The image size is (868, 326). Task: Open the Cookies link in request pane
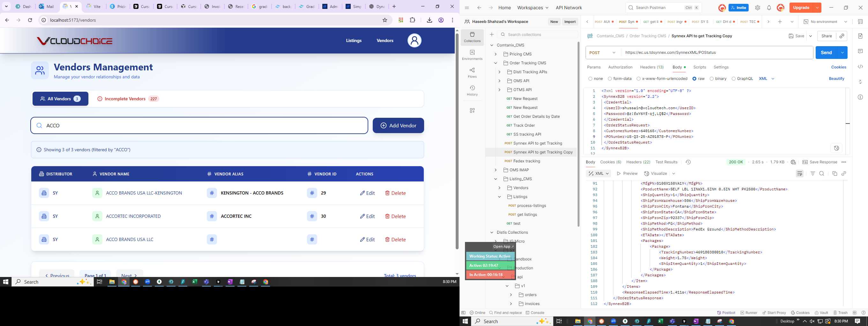pos(838,67)
